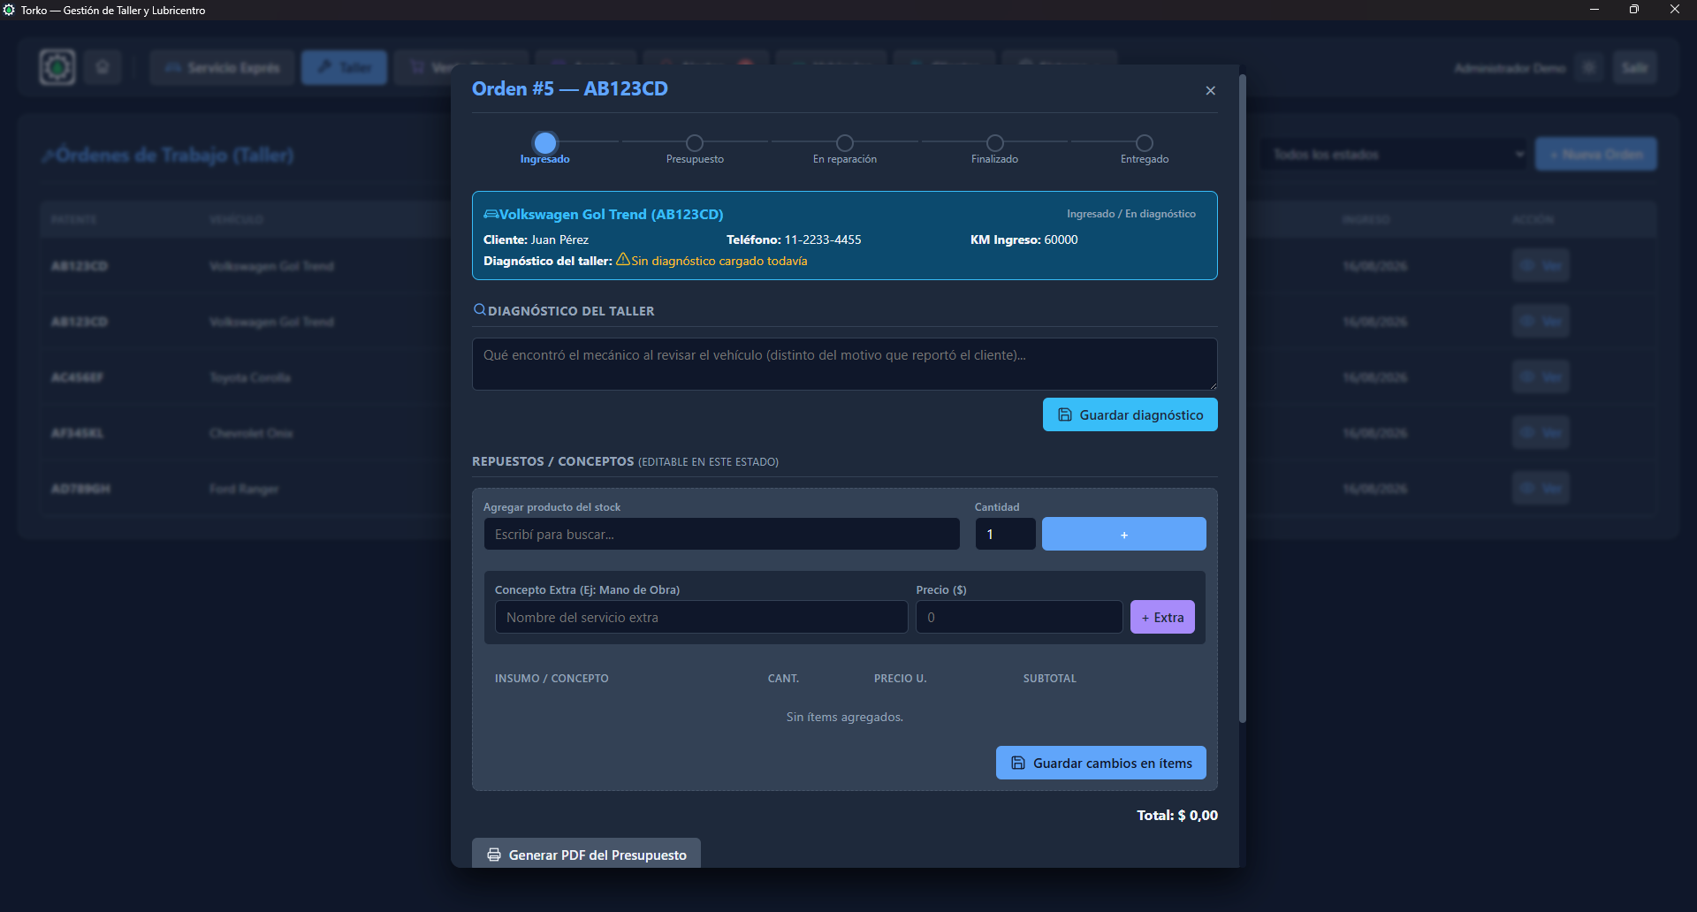Focus the Precio ($) field
Image resolution: width=1697 pixels, height=912 pixels.
1019,617
